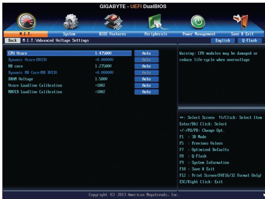This screenshot has width=265, height=199.
Task: Click the +100% NBVID Loadline value
Action: click(x=100, y=92)
